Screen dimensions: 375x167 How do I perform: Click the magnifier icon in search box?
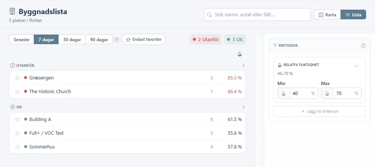[x=209, y=15]
